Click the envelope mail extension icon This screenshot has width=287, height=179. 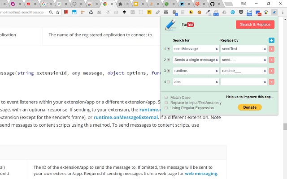click(166, 12)
